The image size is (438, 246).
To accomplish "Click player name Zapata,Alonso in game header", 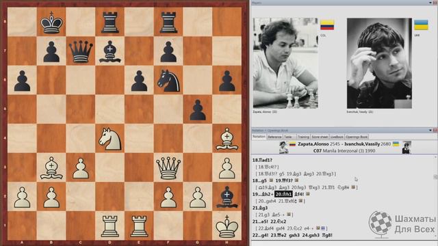I will click(x=313, y=144).
